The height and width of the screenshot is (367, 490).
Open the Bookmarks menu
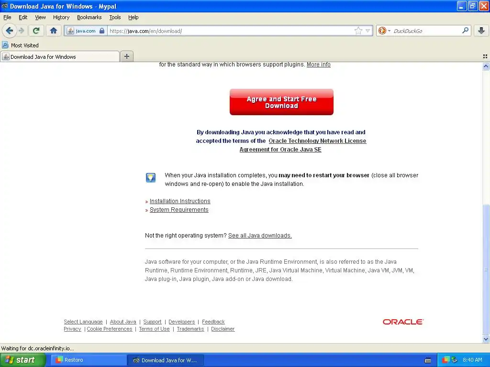coord(89,17)
